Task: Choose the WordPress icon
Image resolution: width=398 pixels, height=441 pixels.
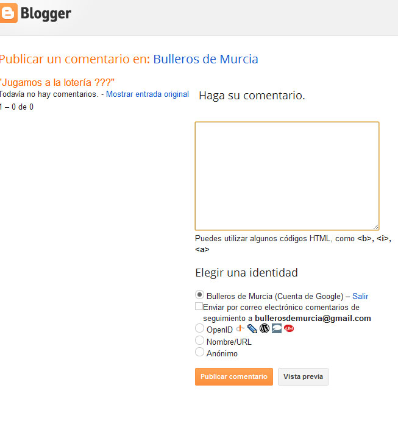Action: (x=265, y=328)
